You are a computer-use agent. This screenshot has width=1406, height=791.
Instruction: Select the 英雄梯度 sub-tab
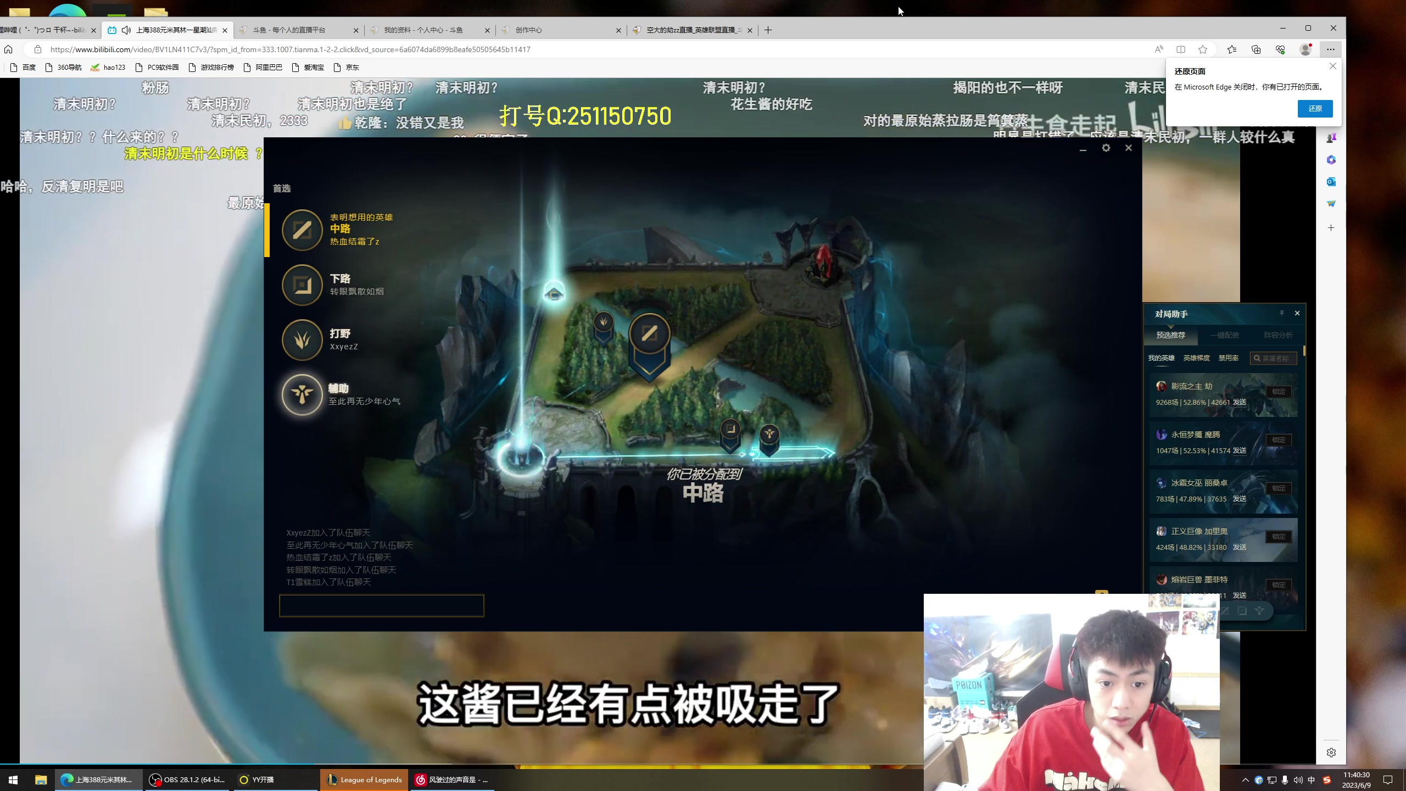click(x=1196, y=358)
